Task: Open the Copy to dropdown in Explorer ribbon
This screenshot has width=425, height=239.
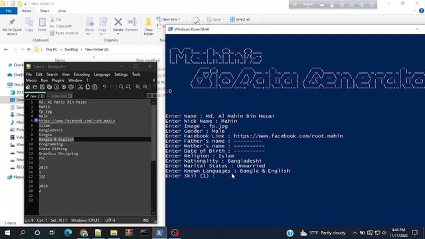Action: click(x=102, y=33)
